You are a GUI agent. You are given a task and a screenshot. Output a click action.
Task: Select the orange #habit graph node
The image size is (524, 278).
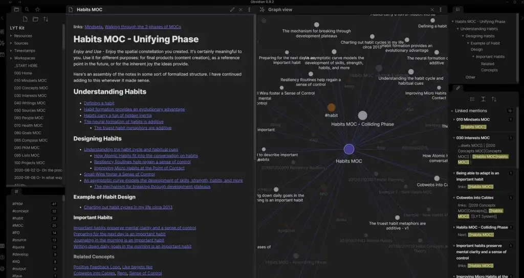point(331,107)
